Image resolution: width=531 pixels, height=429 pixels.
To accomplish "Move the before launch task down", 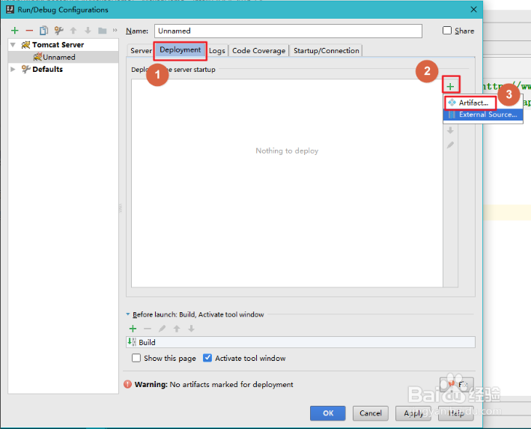I will [191, 329].
